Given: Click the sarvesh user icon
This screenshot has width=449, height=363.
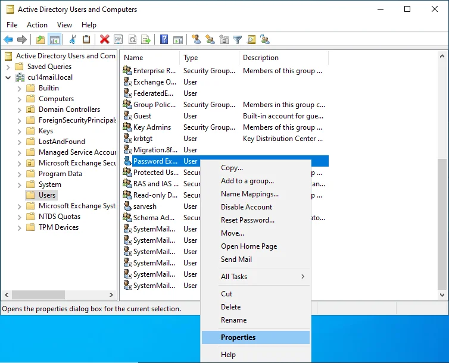Looking at the screenshot, I should pyautogui.click(x=127, y=206).
